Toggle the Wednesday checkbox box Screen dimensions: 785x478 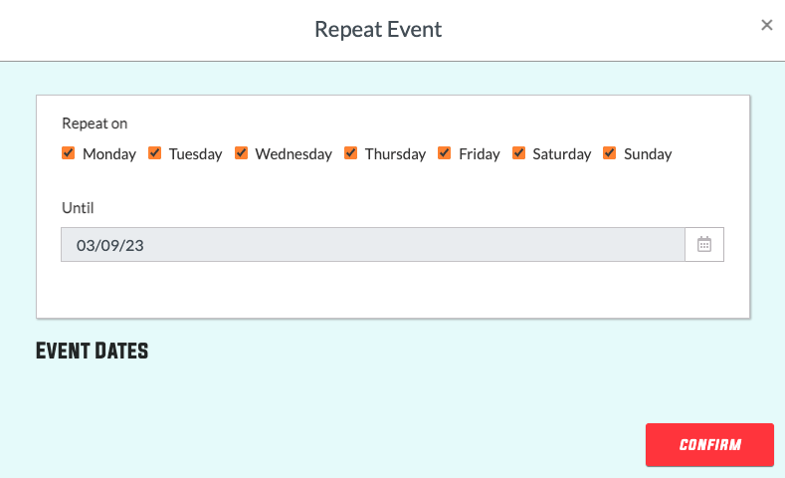(242, 153)
